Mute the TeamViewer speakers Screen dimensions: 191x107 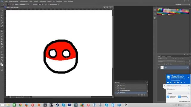pyautogui.click(x=179, y=97)
